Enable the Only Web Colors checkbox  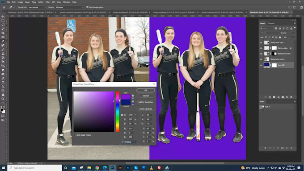[x=75, y=135]
